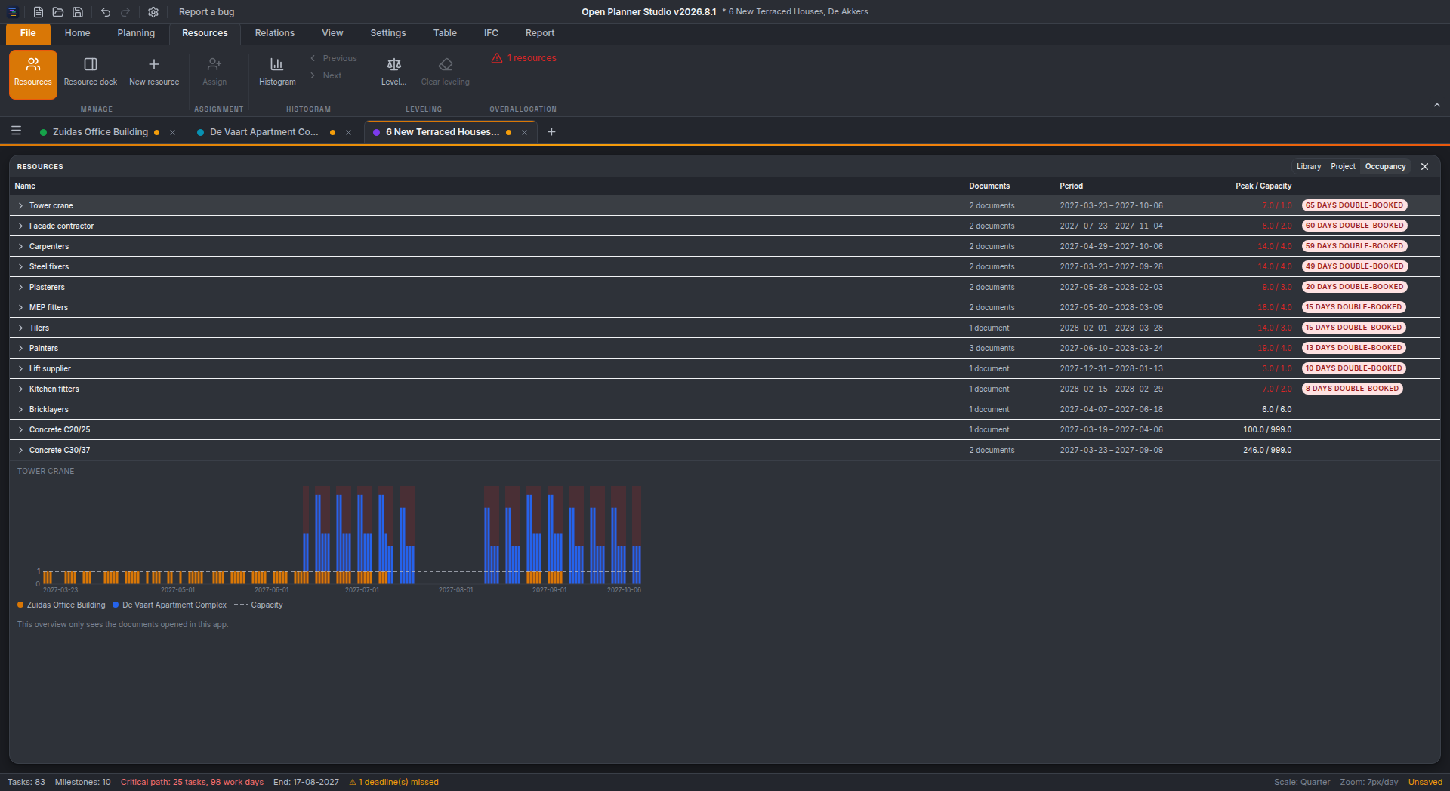Viewport: 1450px width, 791px height.
Task: Expand the Bricklayers row
Action: [x=21, y=409]
